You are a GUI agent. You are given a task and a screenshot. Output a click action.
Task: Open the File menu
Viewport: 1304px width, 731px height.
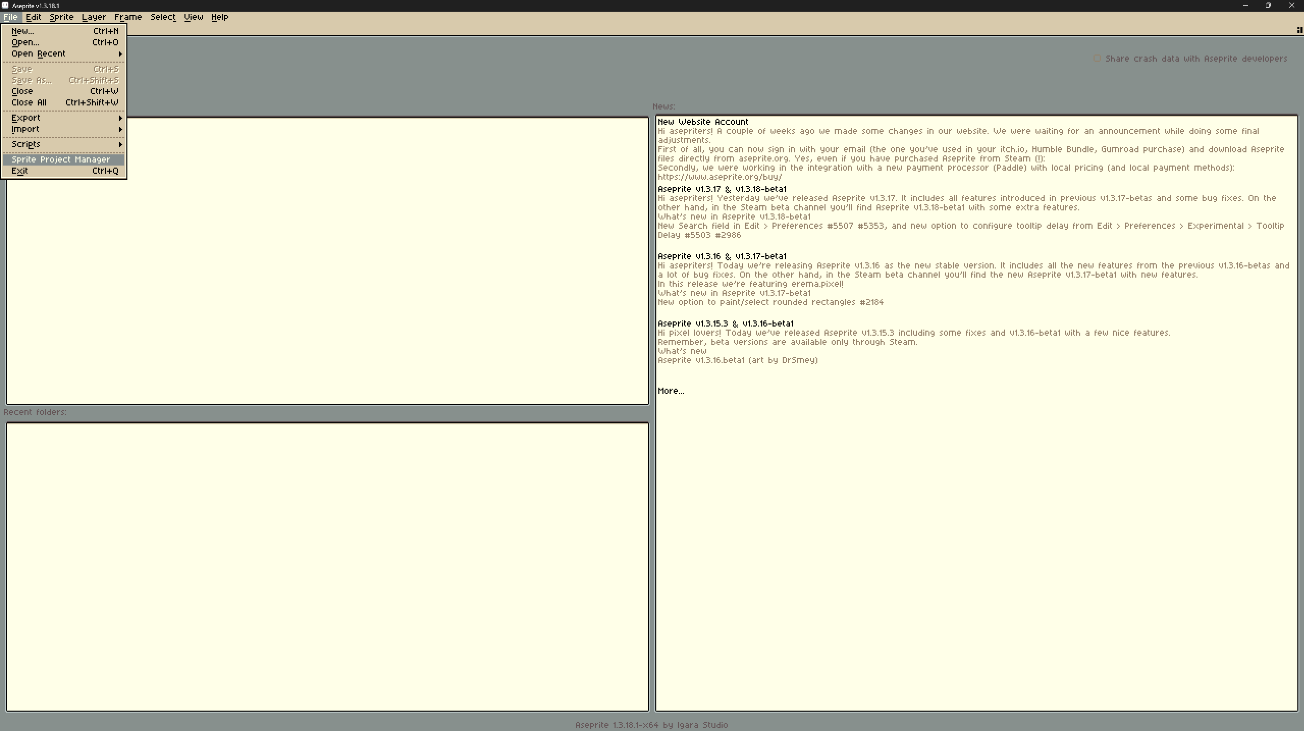[10, 17]
